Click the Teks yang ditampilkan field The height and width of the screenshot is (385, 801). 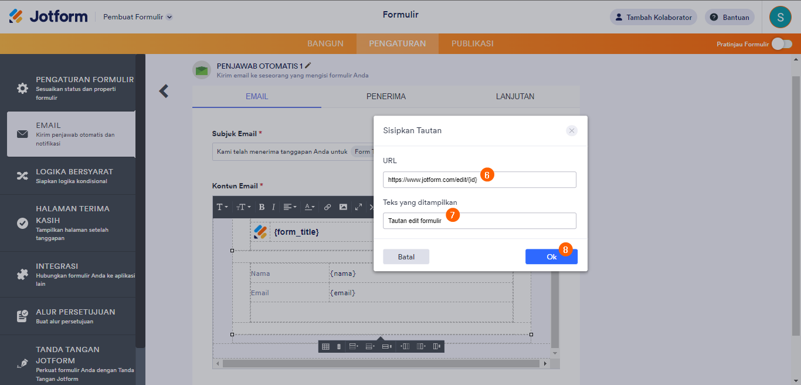[x=480, y=221]
